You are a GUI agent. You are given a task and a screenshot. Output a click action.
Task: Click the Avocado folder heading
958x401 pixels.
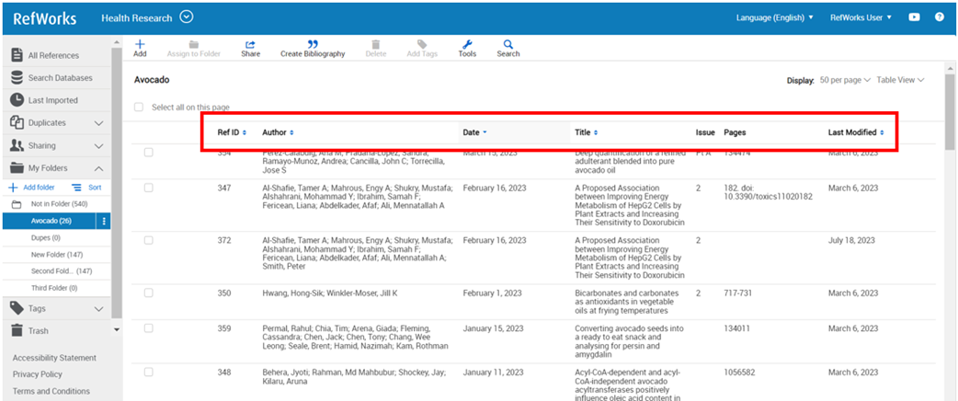(x=152, y=80)
